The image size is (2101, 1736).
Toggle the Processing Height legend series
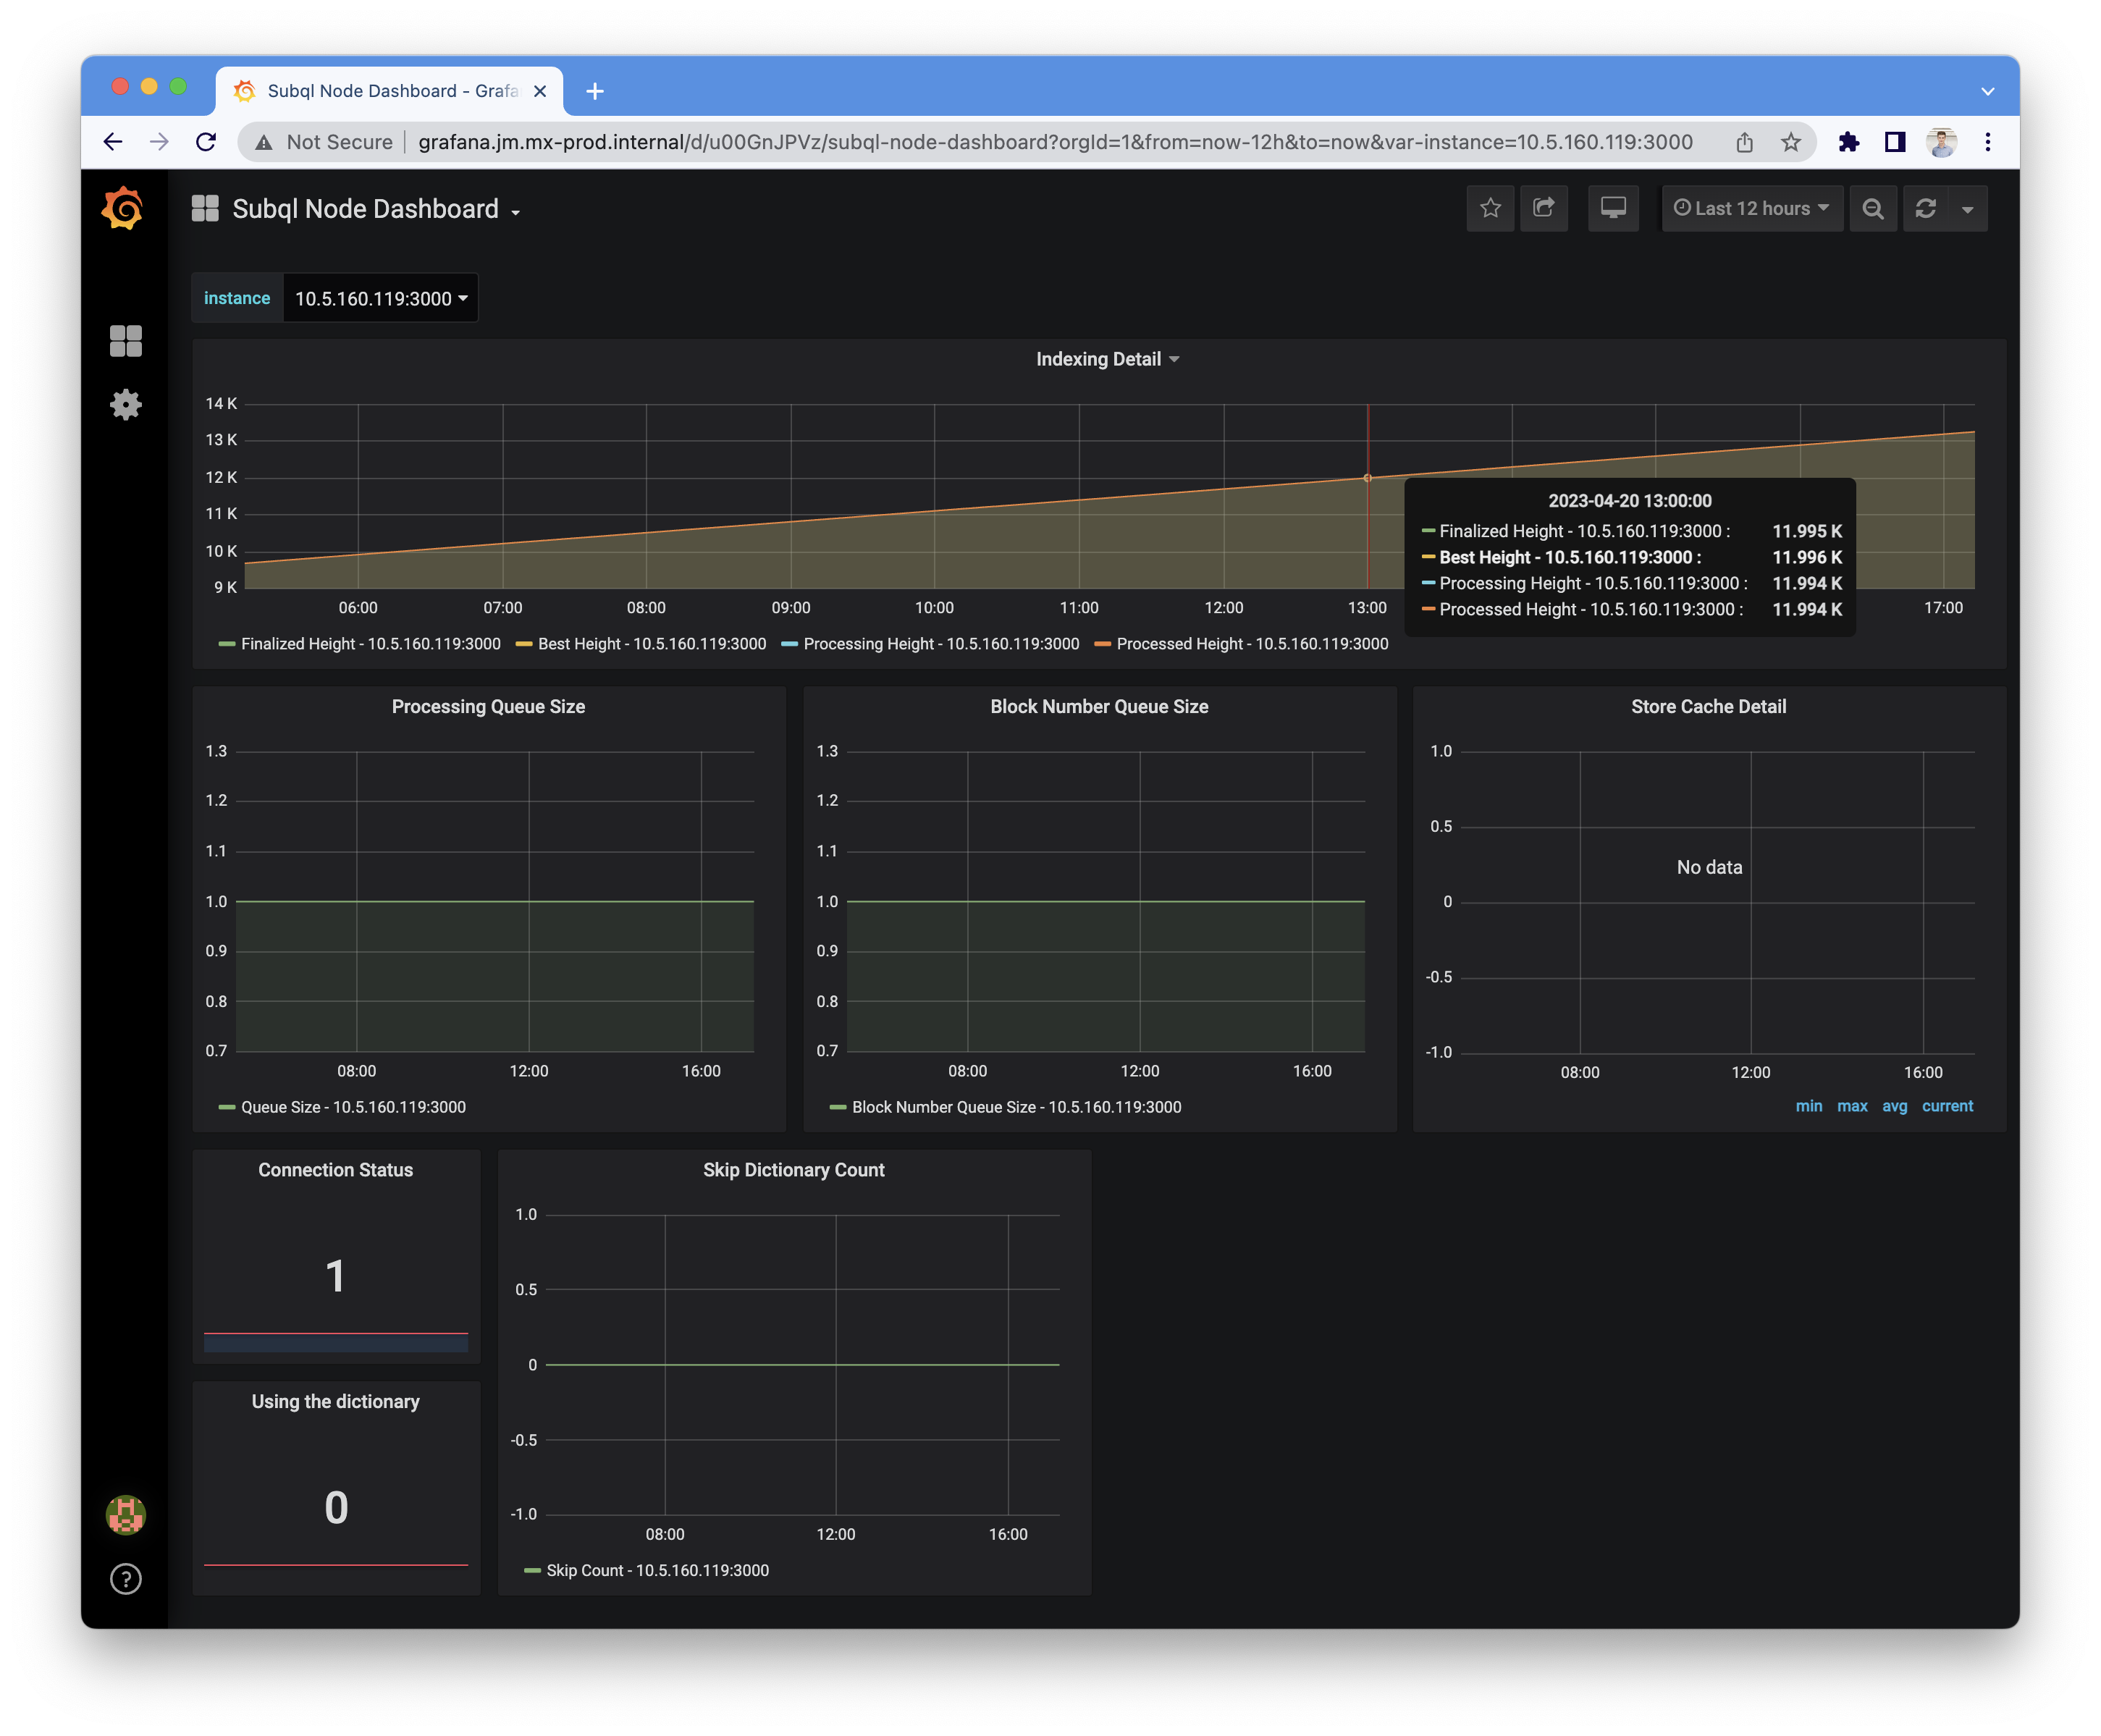pos(941,644)
